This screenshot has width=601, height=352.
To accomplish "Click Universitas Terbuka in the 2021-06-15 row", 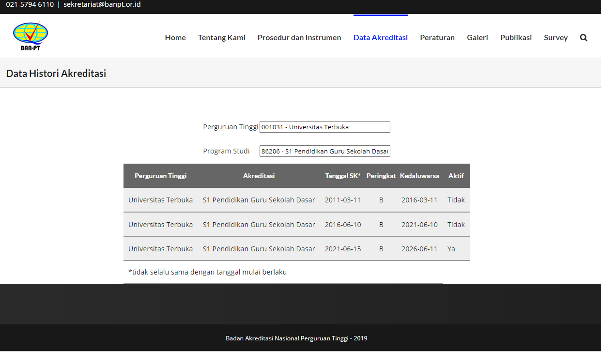I will (x=161, y=248).
